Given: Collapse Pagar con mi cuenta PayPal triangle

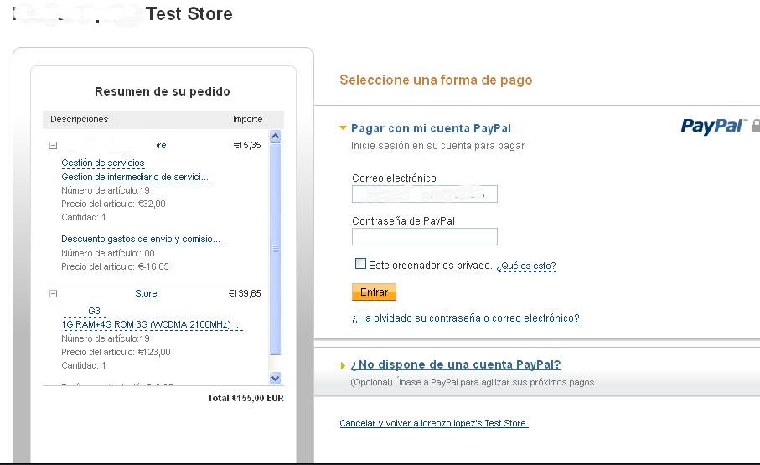Looking at the screenshot, I should (x=343, y=128).
